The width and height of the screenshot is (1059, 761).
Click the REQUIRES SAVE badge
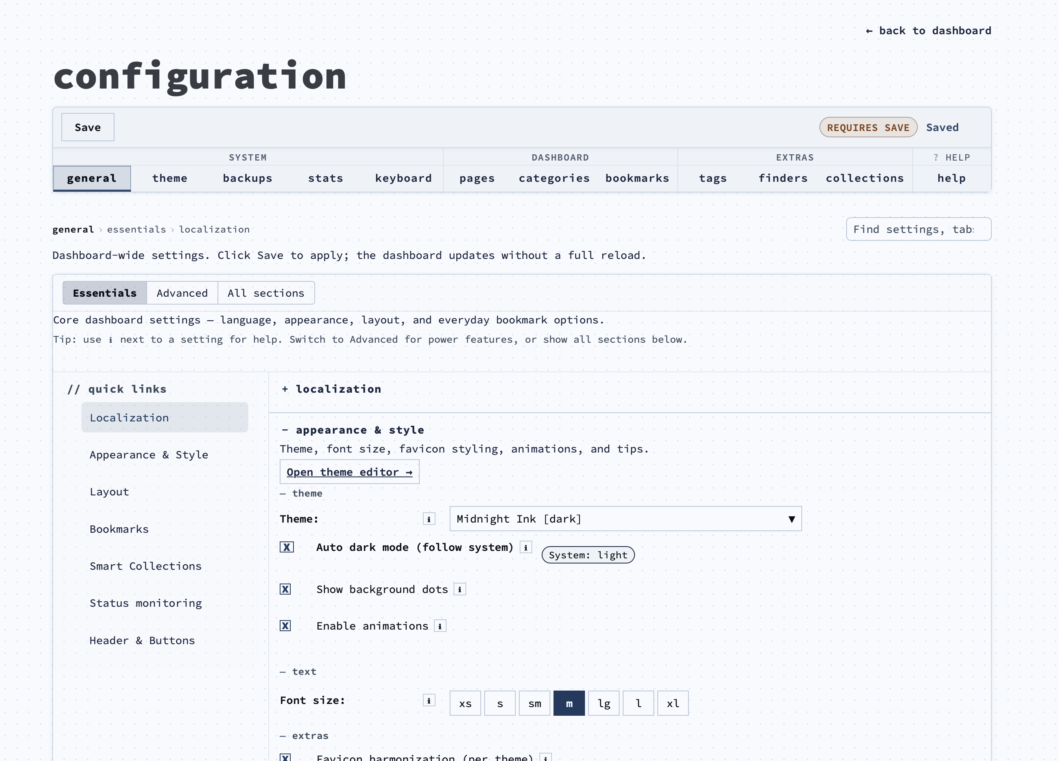(869, 127)
